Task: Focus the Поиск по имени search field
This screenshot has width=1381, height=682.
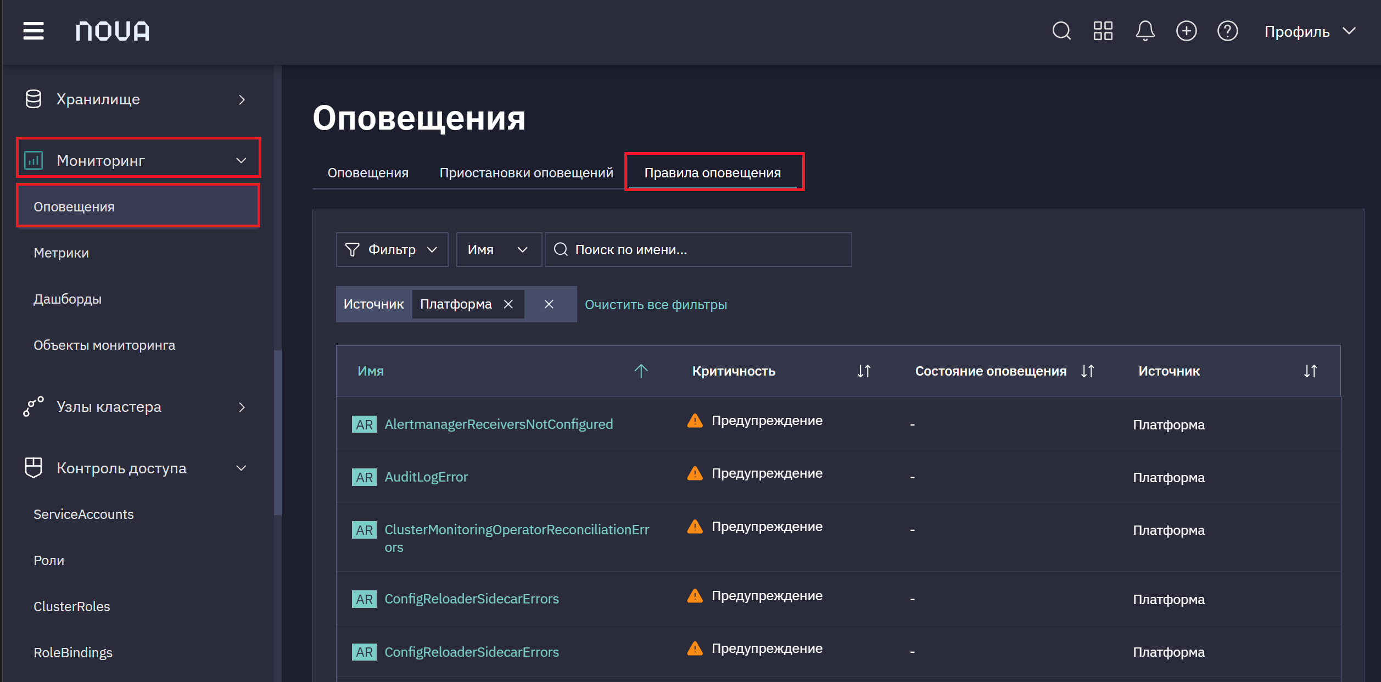Action: click(698, 250)
